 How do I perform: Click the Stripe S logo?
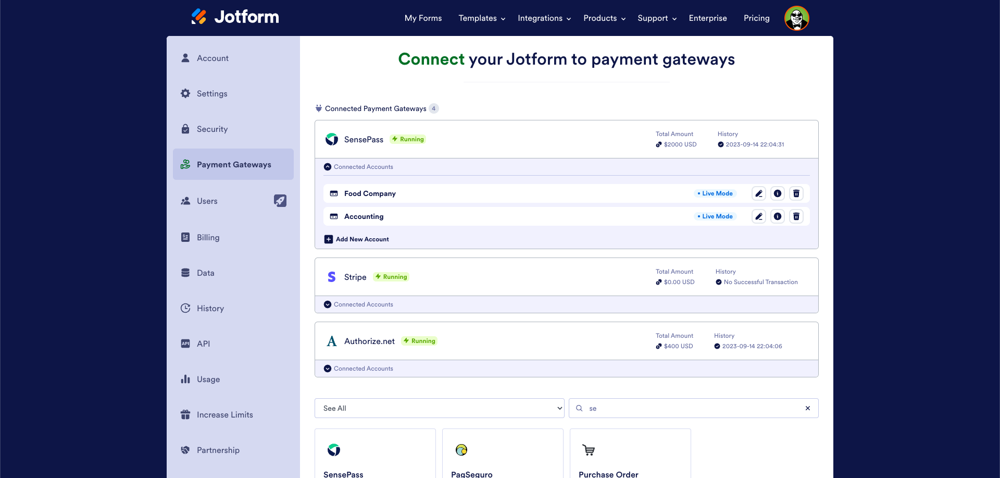point(332,277)
